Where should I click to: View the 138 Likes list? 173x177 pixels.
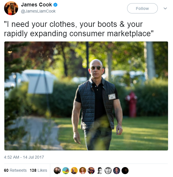click(38, 170)
